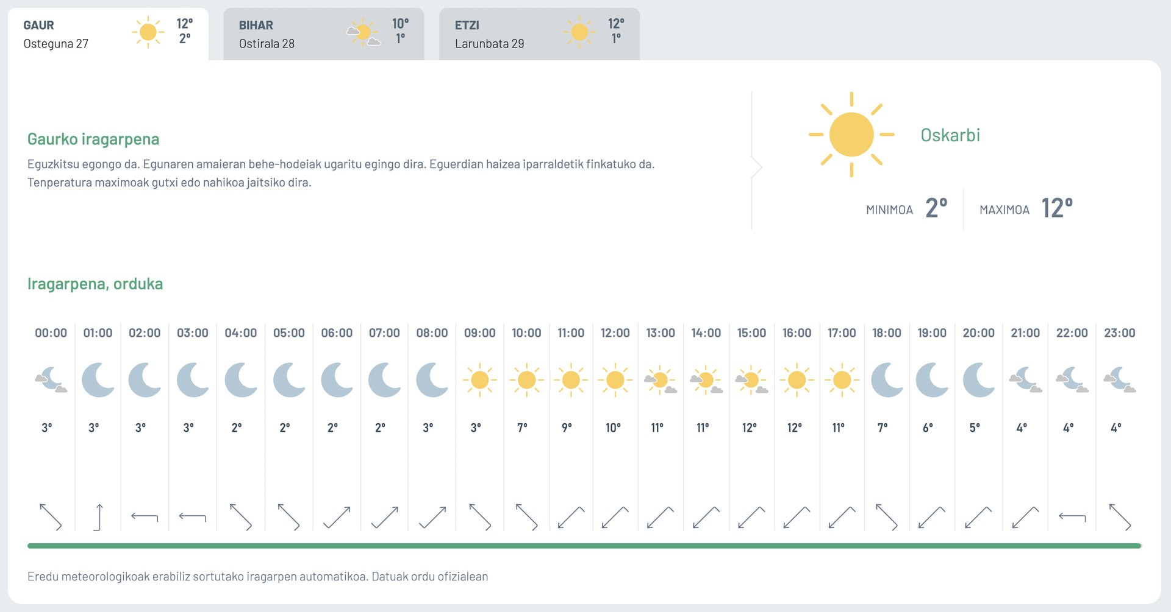Viewport: 1171px width, 612px height.
Task: Click the partly cloudy sun icon at 15:00
Action: coord(751,381)
